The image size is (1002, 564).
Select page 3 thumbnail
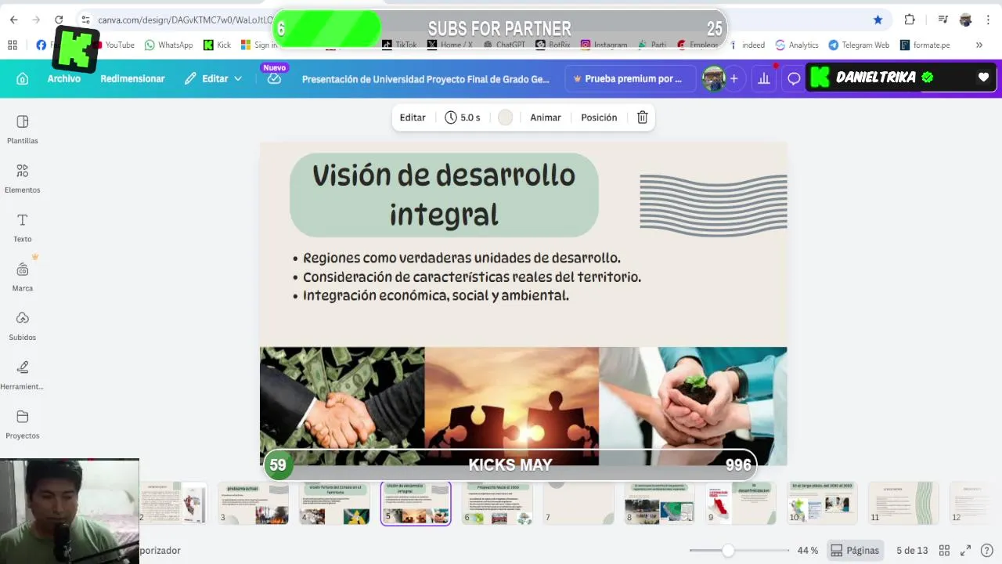tap(254, 503)
